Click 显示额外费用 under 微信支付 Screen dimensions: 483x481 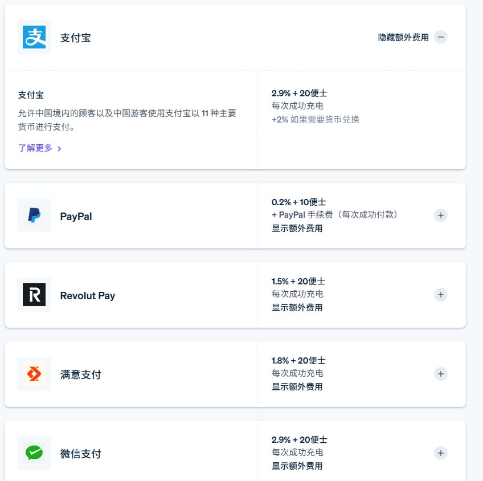click(297, 466)
